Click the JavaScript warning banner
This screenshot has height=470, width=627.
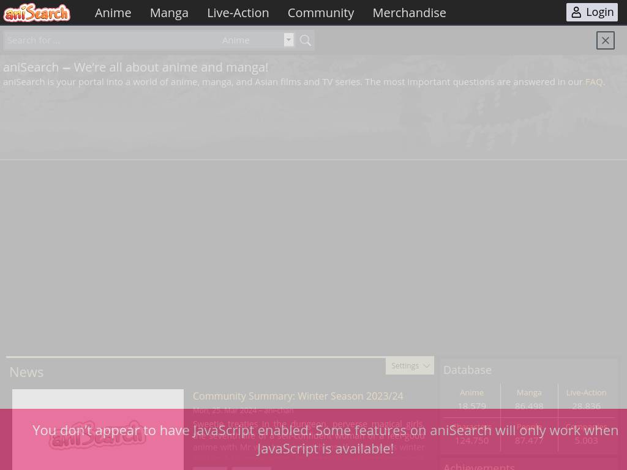[x=325, y=439]
